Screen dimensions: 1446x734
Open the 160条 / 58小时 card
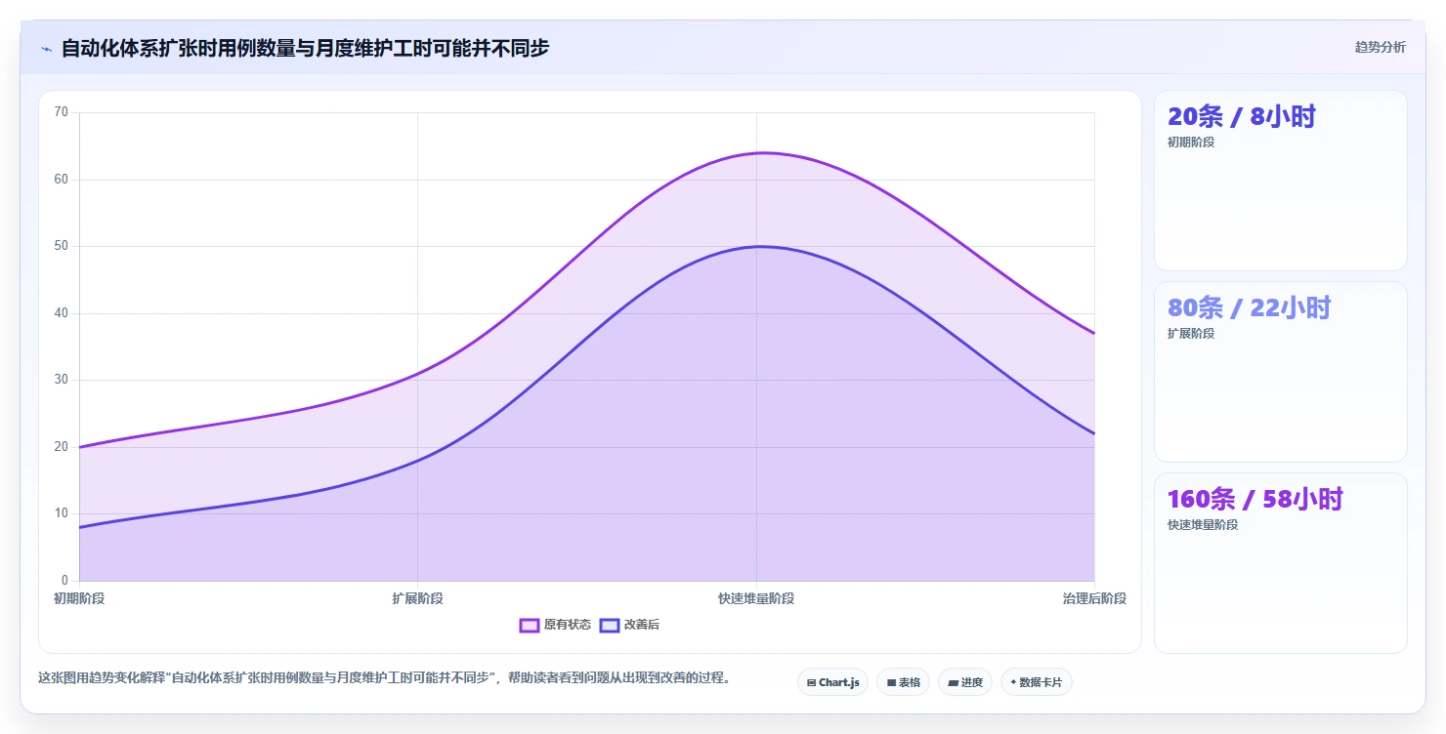pos(1280,563)
